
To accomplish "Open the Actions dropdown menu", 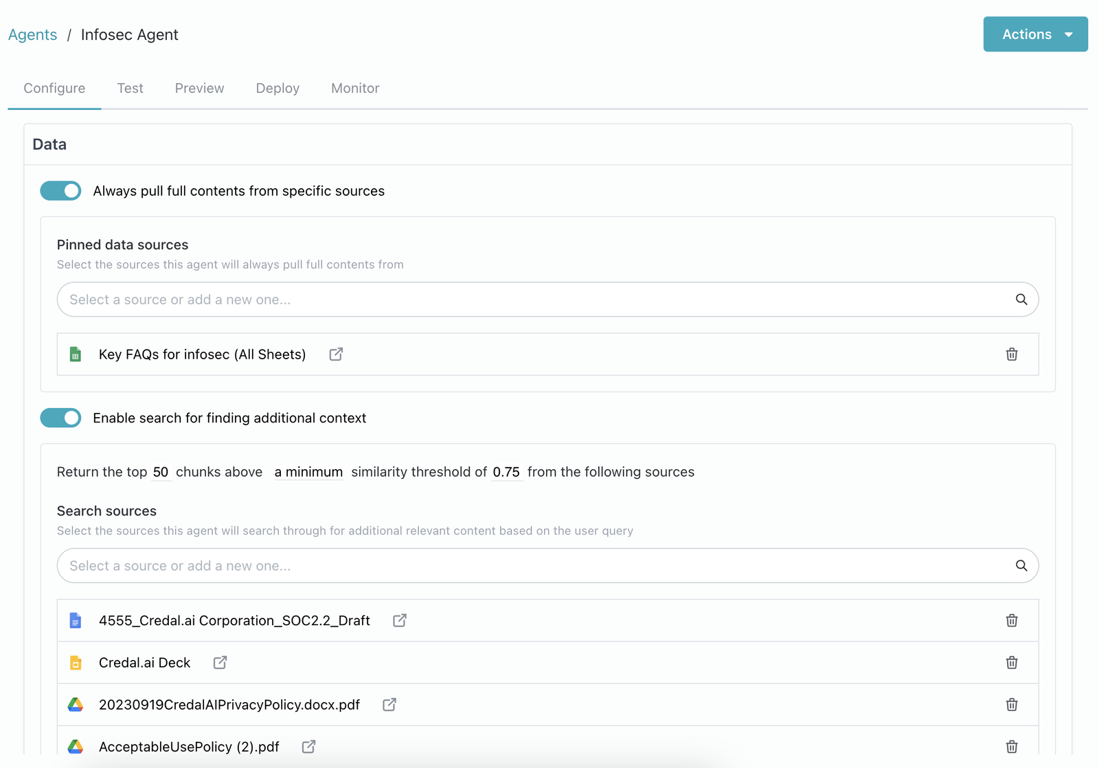I will [x=1035, y=34].
